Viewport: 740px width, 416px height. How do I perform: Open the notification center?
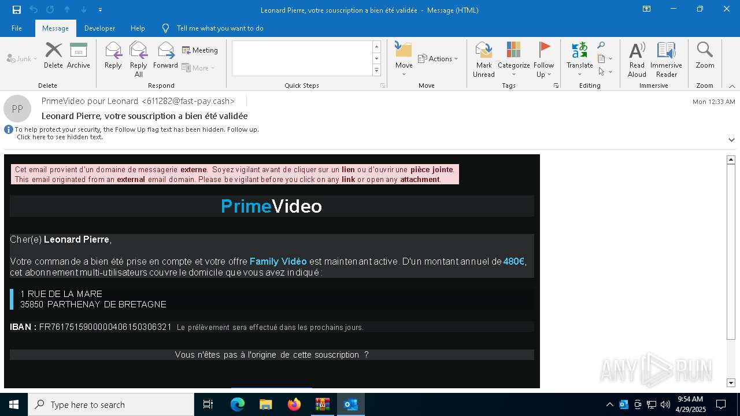[x=721, y=404]
